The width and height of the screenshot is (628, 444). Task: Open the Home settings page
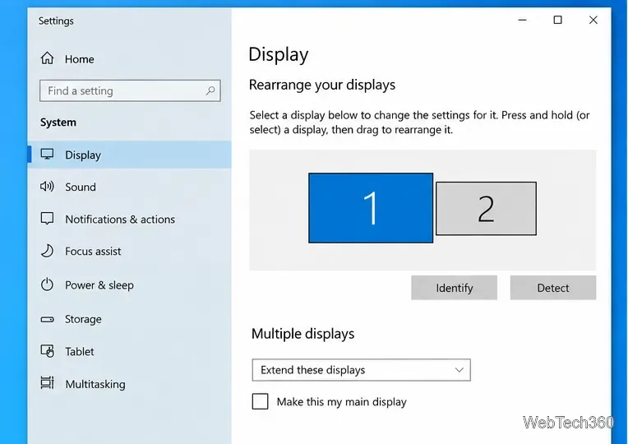pyautogui.click(x=129, y=59)
